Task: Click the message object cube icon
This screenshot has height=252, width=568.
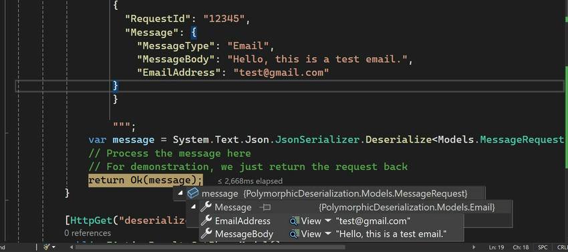Action: coord(192,193)
